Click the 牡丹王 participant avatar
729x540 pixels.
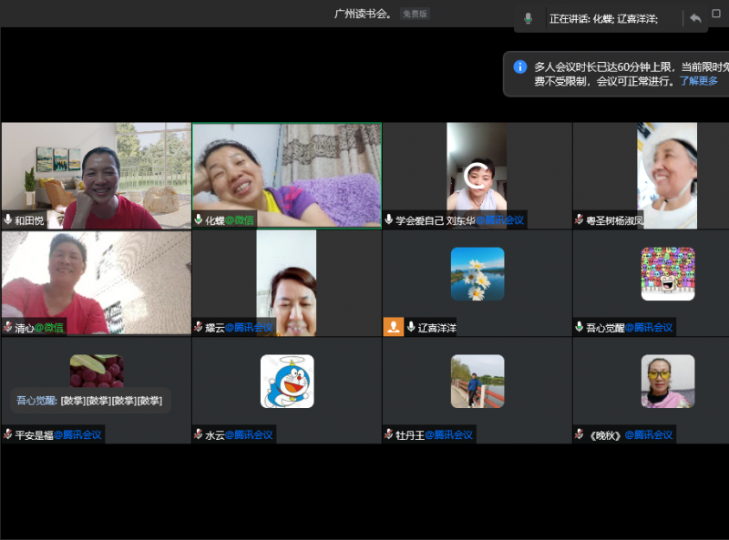pyautogui.click(x=477, y=381)
